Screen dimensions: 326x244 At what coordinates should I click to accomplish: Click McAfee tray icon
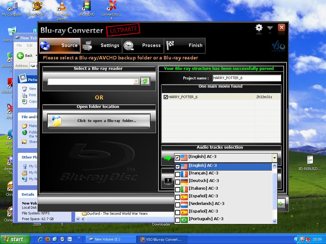tap(302, 240)
